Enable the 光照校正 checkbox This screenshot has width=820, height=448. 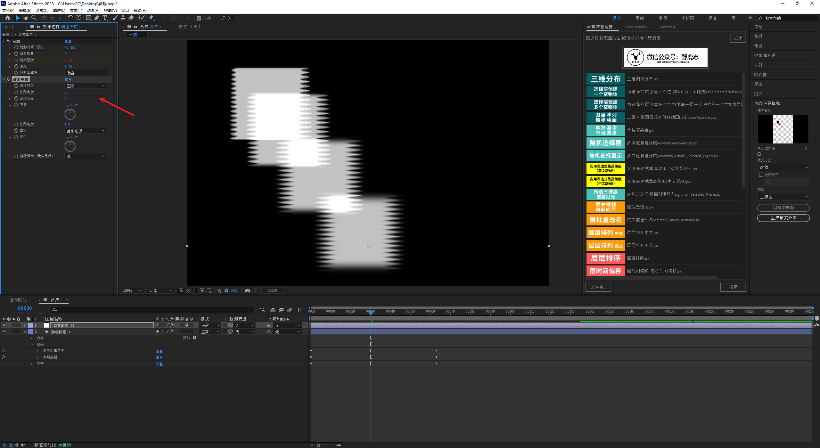coord(761,175)
